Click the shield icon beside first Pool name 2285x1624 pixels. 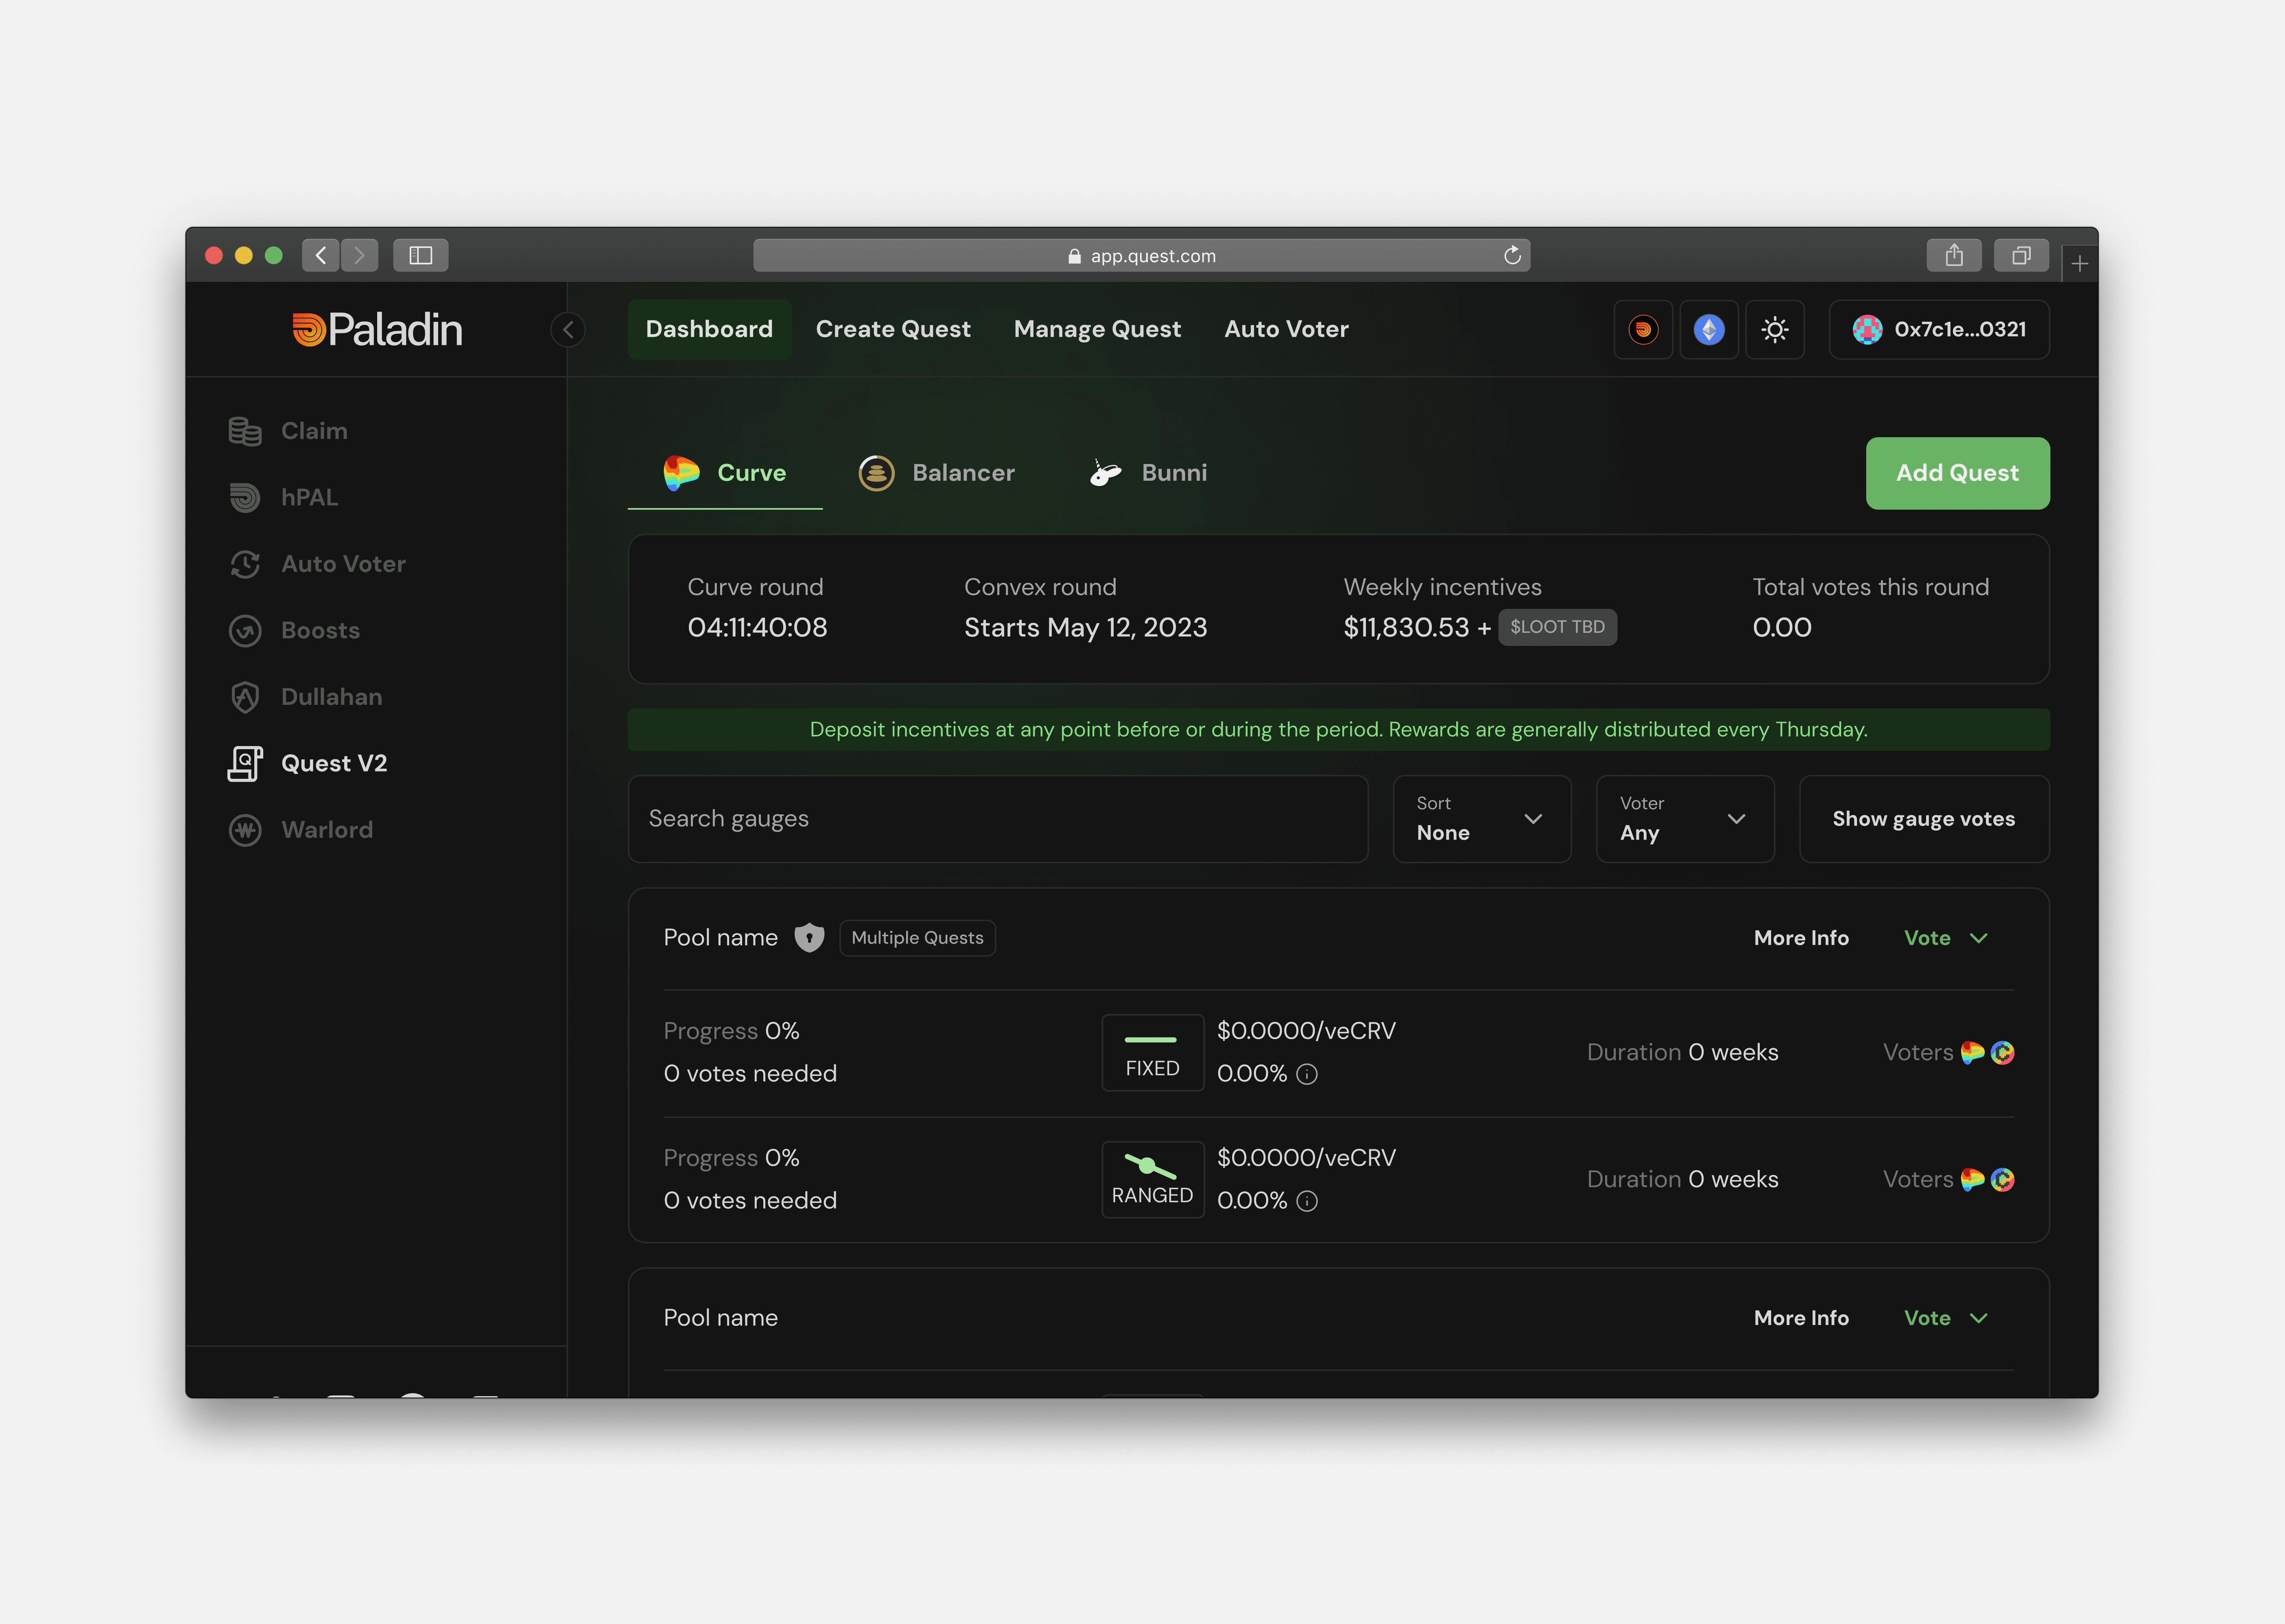click(809, 938)
